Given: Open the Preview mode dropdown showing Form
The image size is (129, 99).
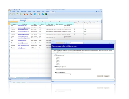Looking at the screenshot, I should click(64, 43).
